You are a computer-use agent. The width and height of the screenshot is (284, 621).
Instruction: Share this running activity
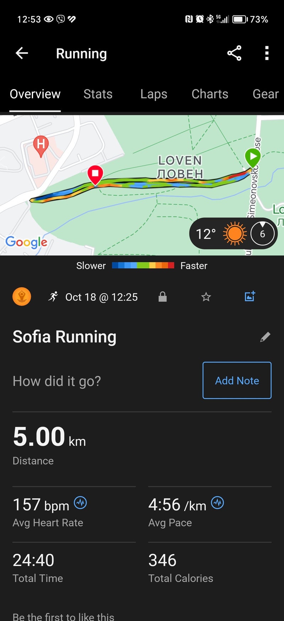point(234,53)
